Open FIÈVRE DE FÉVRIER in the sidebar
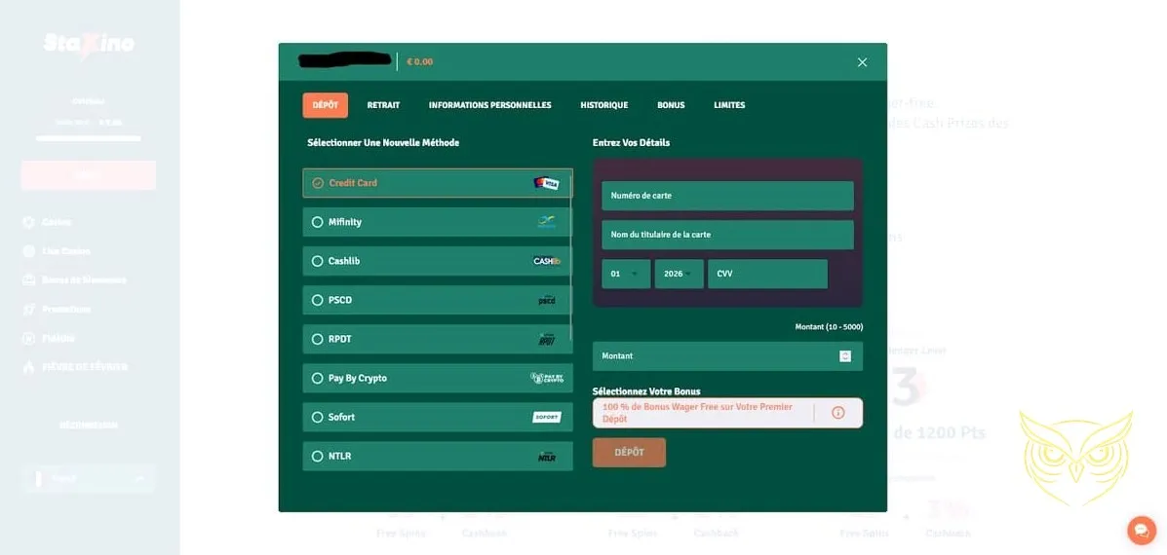 pyautogui.click(x=85, y=367)
